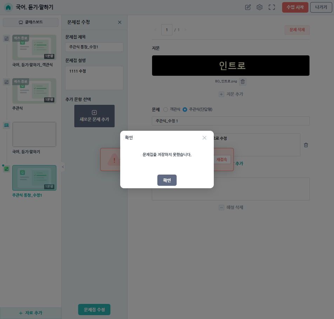
Task: Click the 나가기 button
Action: pos(321,7)
